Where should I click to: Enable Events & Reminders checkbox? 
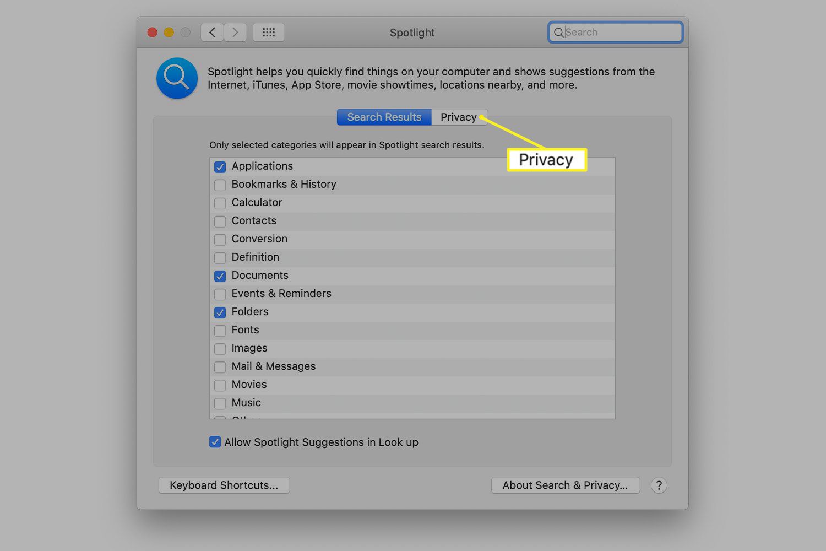220,294
